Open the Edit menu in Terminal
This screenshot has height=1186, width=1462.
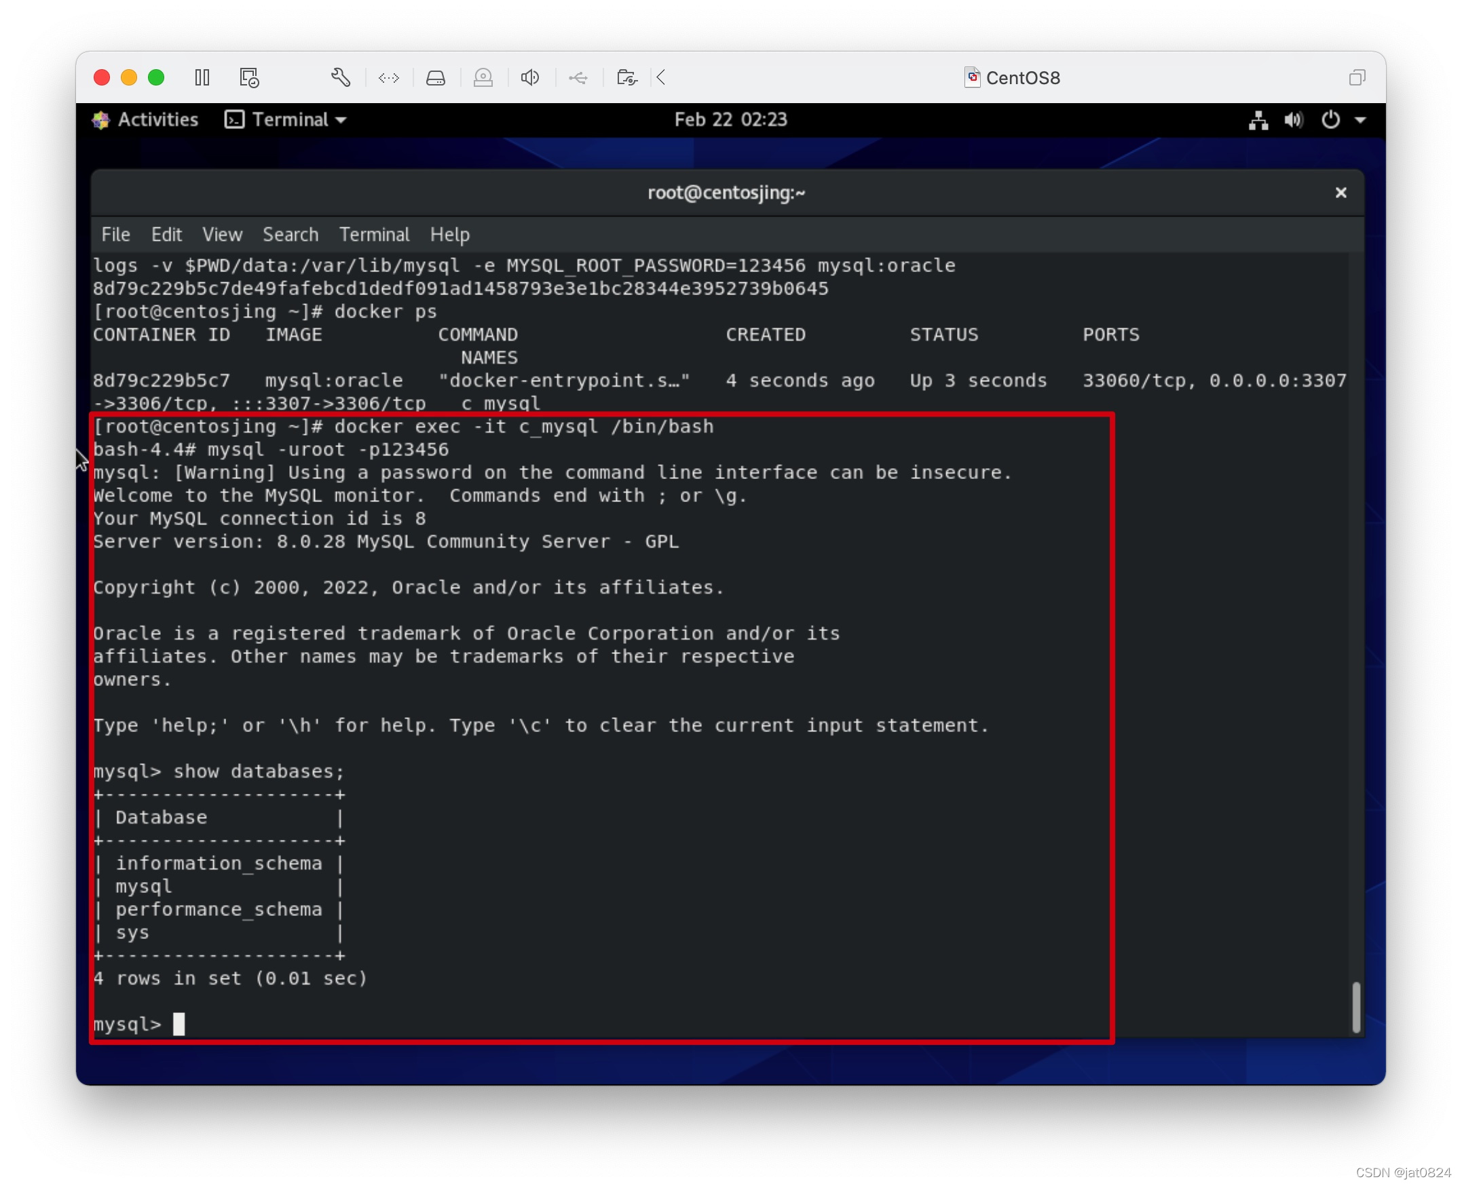pos(166,234)
